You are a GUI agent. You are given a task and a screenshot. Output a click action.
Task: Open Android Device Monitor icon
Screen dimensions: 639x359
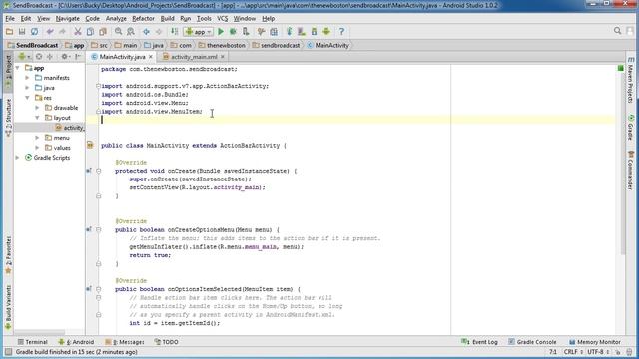[x=326, y=31]
